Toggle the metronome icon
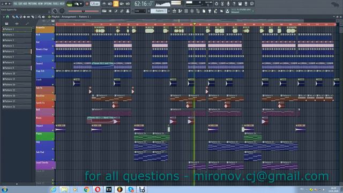 (x=104, y=4)
